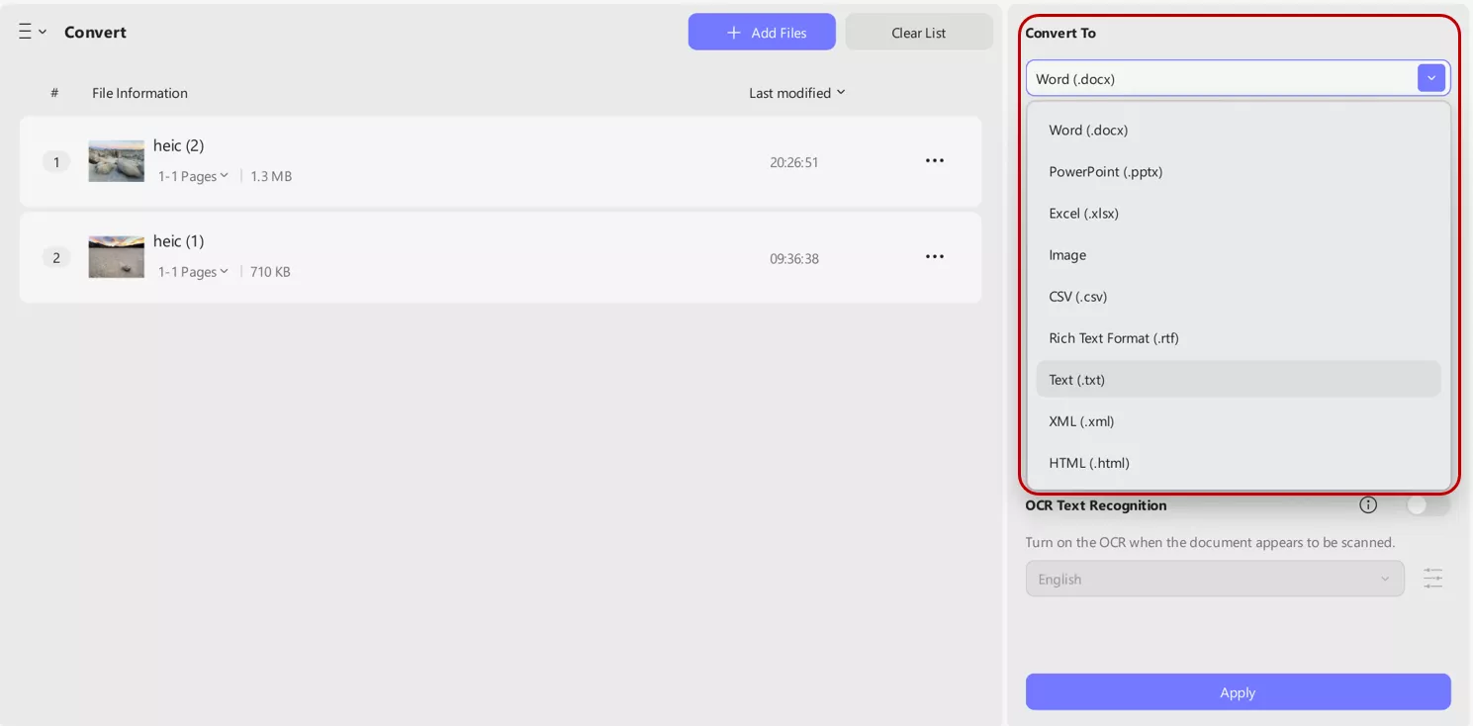Select Image as output format

tap(1067, 254)
